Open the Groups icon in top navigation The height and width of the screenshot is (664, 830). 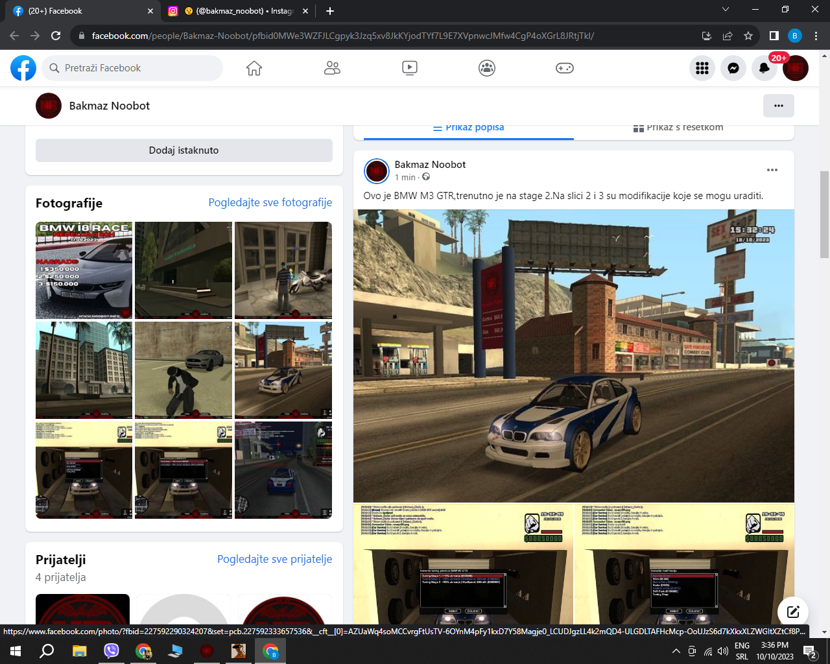(x=487, y=68)
